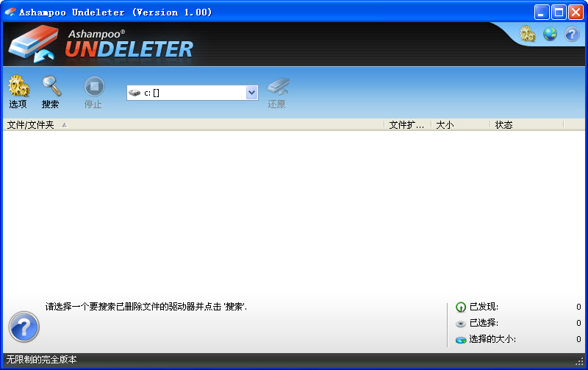Close the Ashampoo Undeleter window
588x370 pixels.
click(x=575, y=12)
